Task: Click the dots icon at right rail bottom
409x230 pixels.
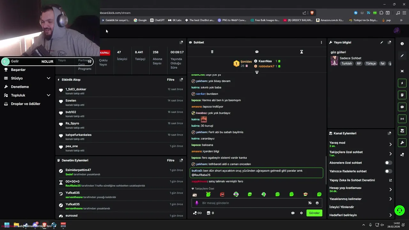Action: pyautogui.click(x=402, y=155)
